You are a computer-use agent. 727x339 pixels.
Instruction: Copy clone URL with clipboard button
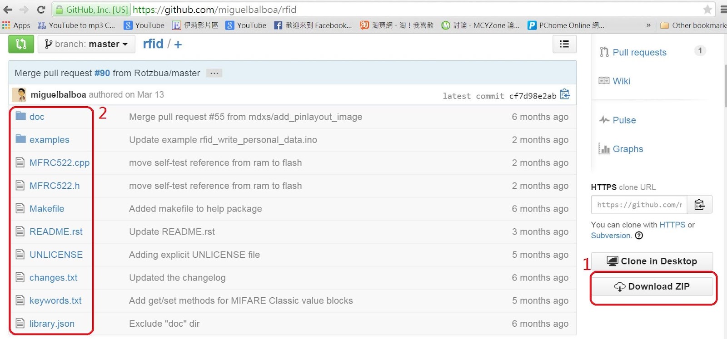pos(700,205)
